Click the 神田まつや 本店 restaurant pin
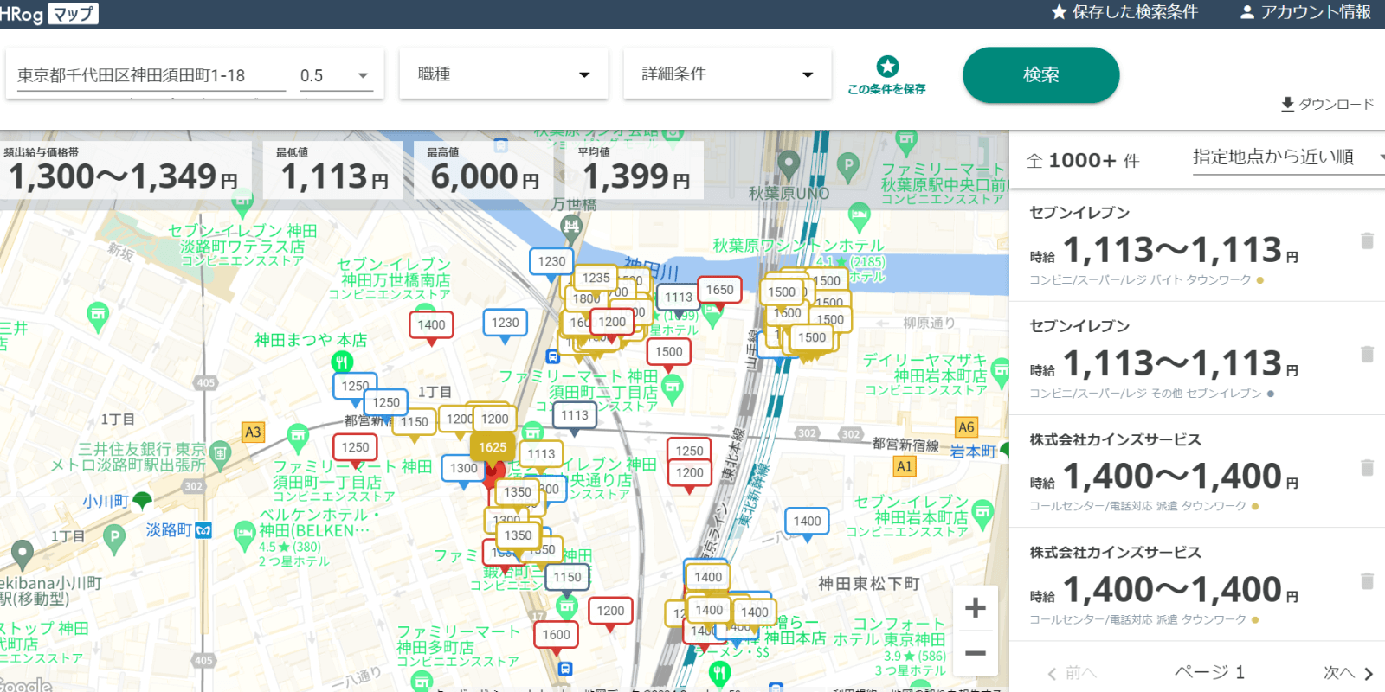Screen dimensions: 1385x692 tap(342, 362)
